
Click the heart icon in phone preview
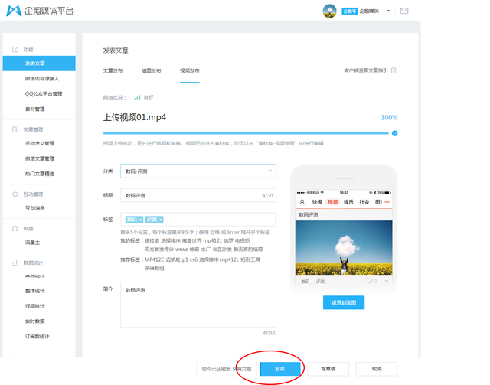click(x=370, y=281)
